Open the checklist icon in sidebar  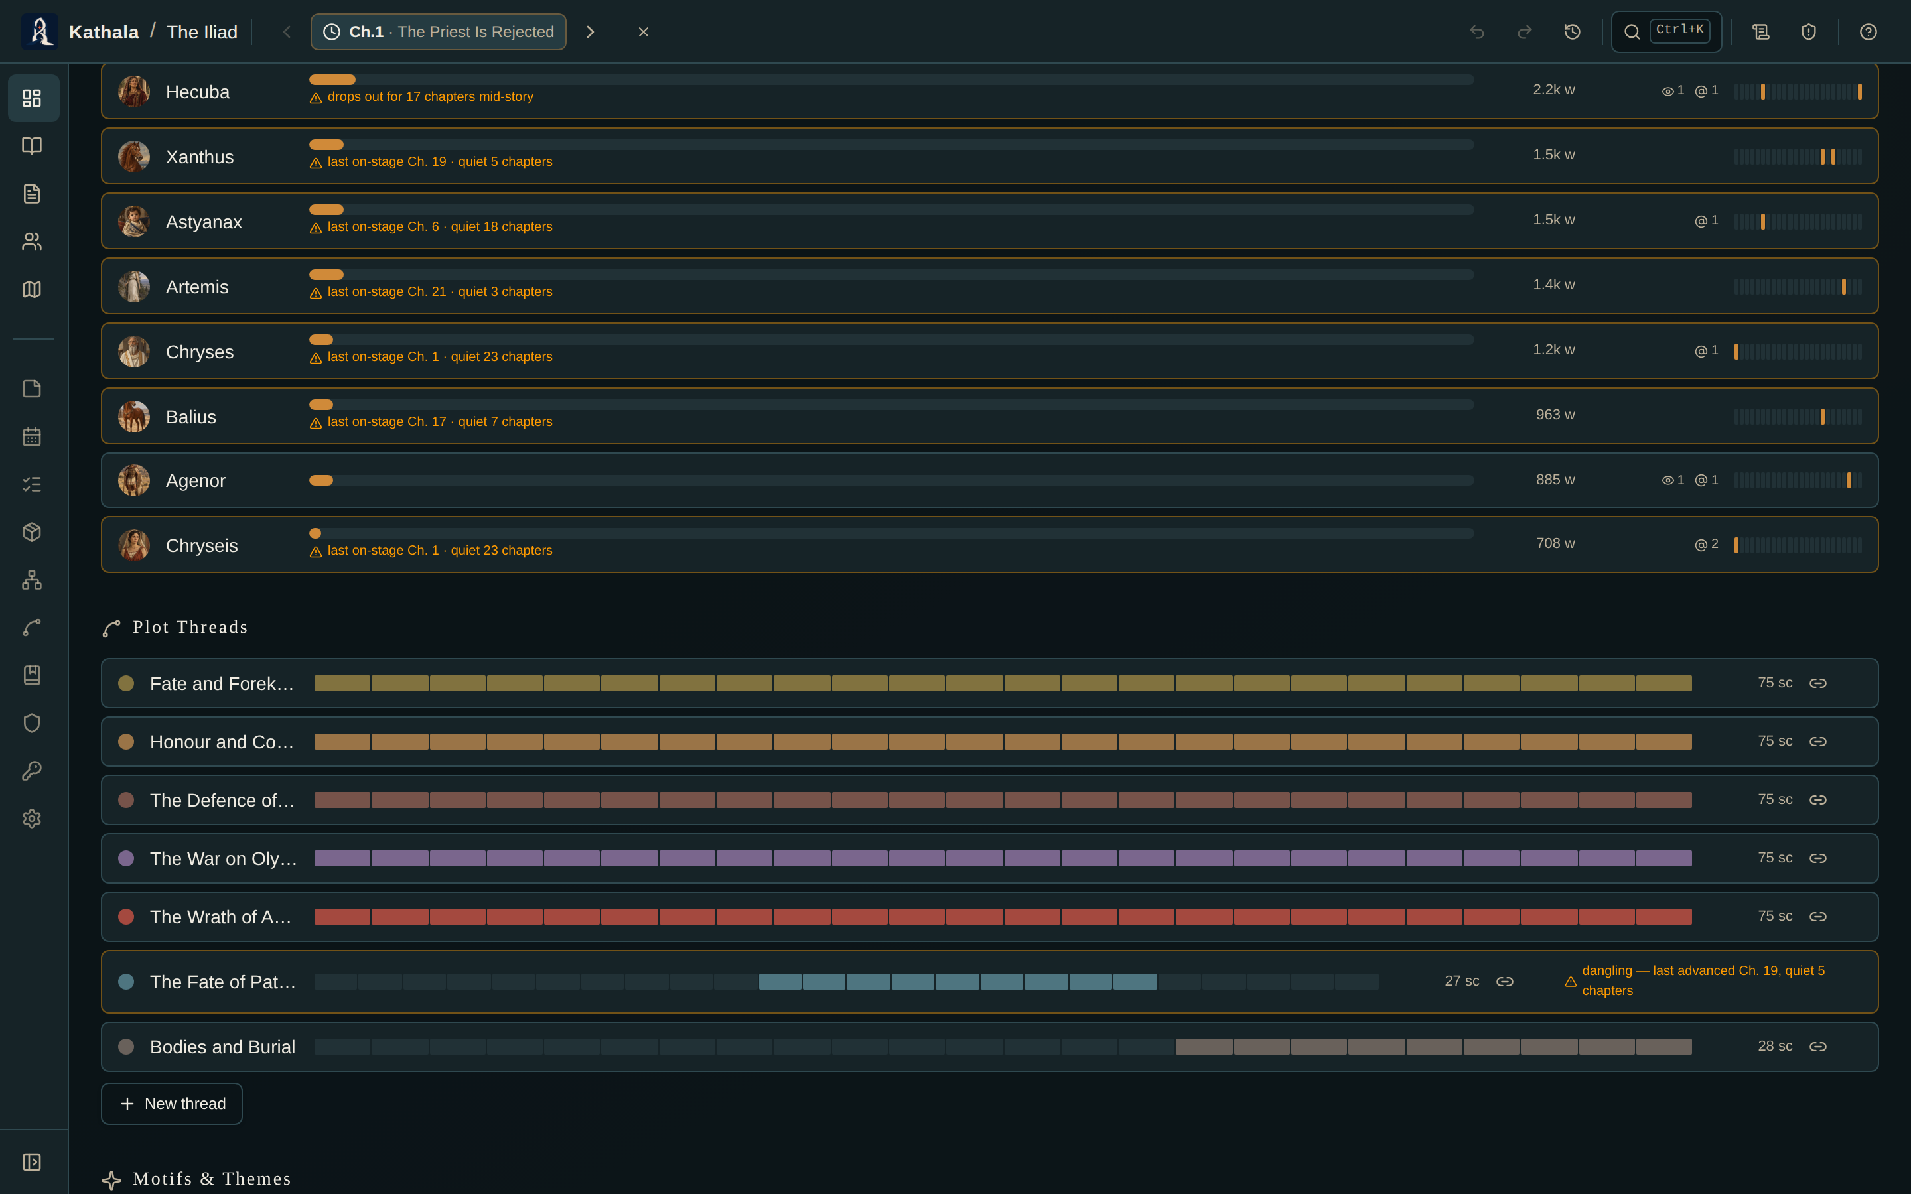coord(32,484)
